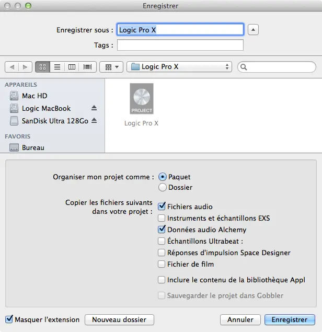Click the Enregistrer button
The height and width of the screenshot is (332, 322).
pyautogui.click(x=290, y=319)
